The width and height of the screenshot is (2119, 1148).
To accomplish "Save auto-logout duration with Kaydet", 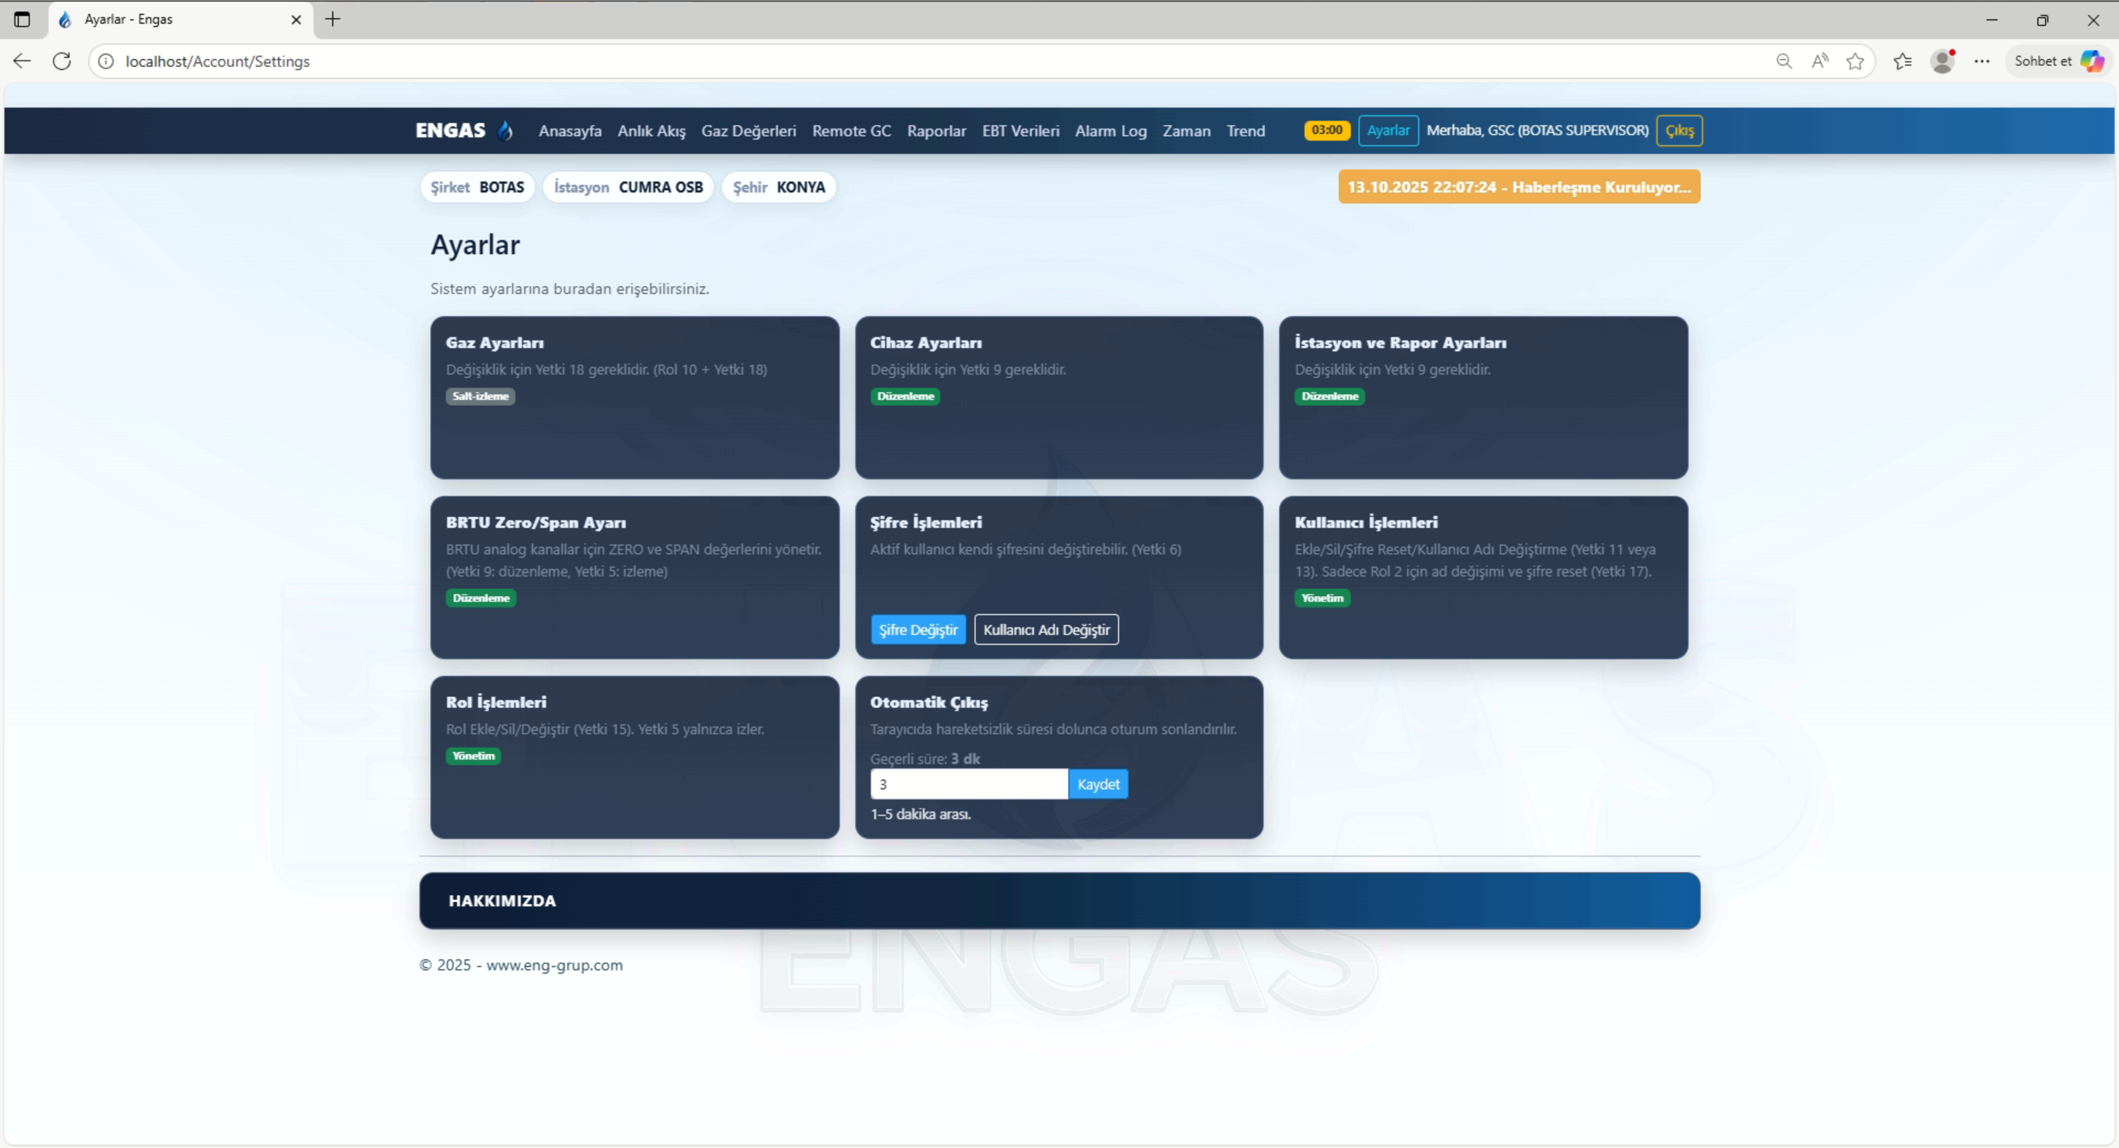I will 1098,784.
